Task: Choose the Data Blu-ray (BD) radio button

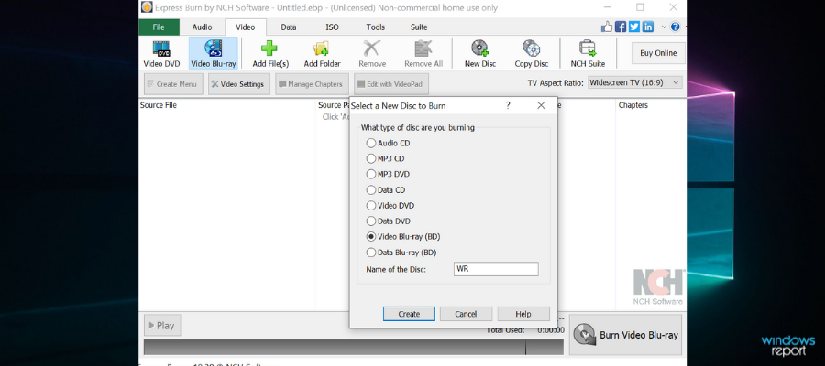Action: click(x=371, y=253)
